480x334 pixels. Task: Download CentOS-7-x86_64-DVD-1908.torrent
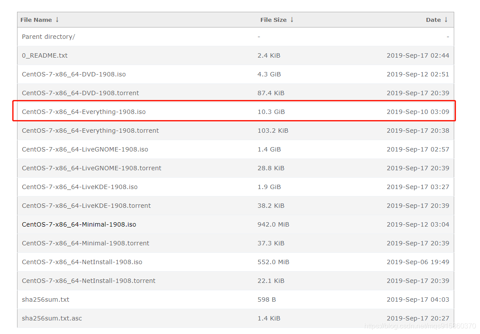pos(80,93)
